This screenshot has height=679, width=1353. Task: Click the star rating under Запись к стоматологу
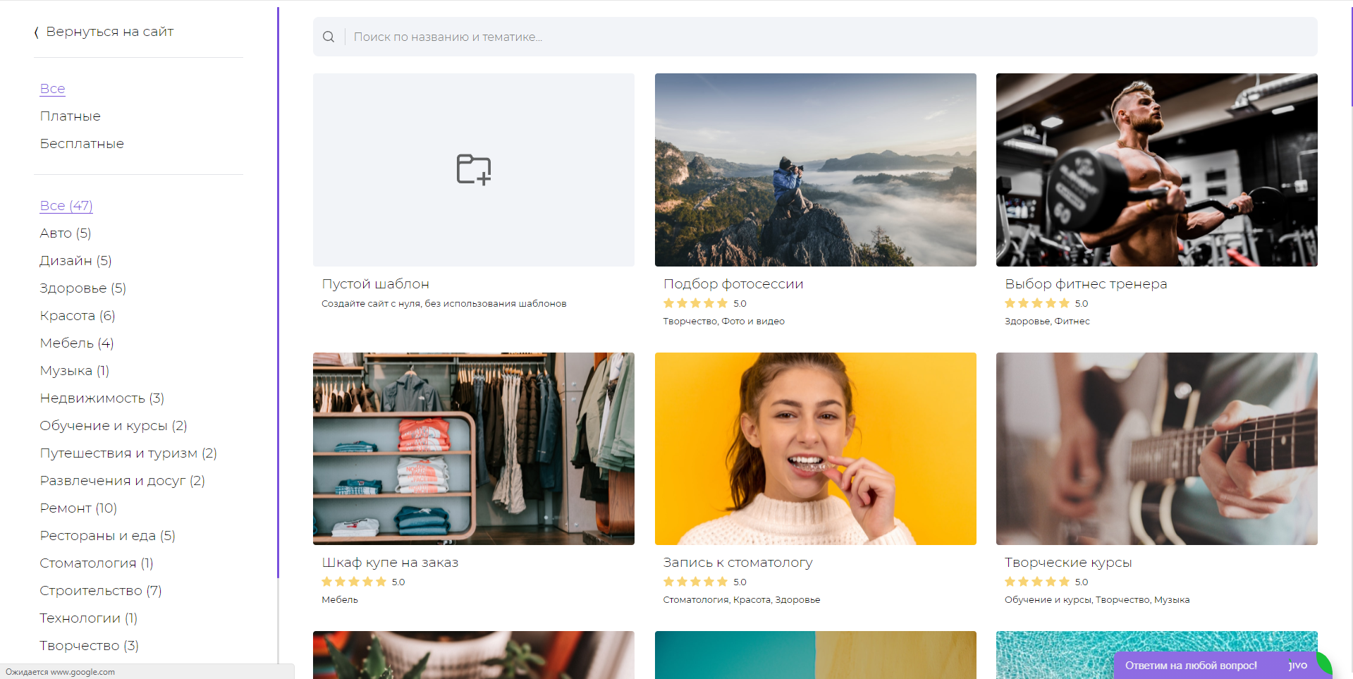pos(695,582)
